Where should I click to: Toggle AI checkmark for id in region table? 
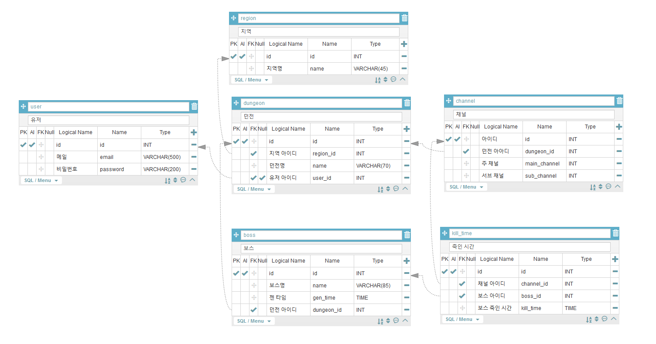click(x=242, y=56)
